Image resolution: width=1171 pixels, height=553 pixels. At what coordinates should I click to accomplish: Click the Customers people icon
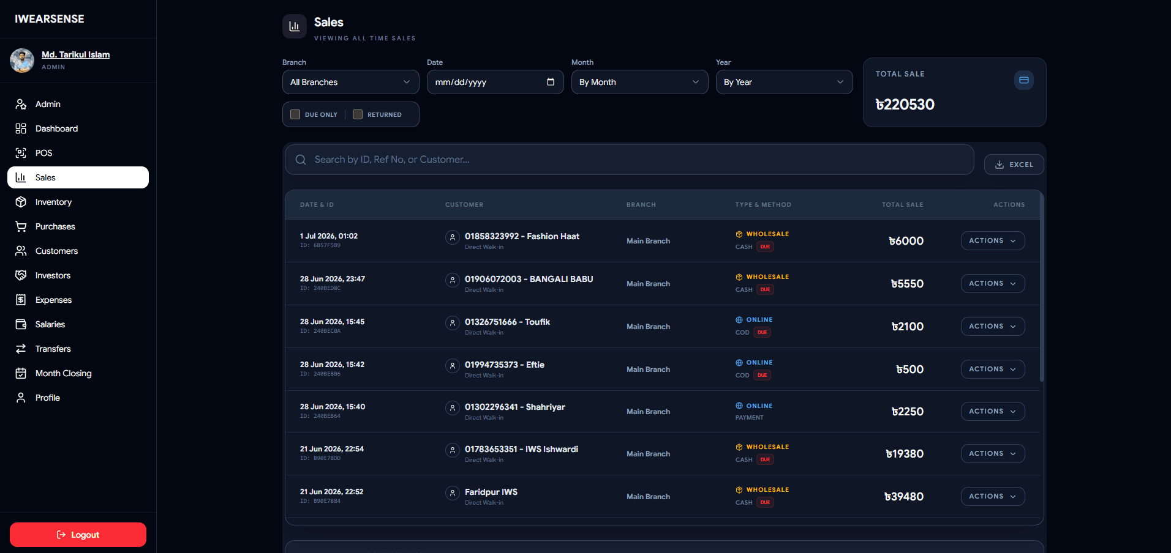[21, 251]
